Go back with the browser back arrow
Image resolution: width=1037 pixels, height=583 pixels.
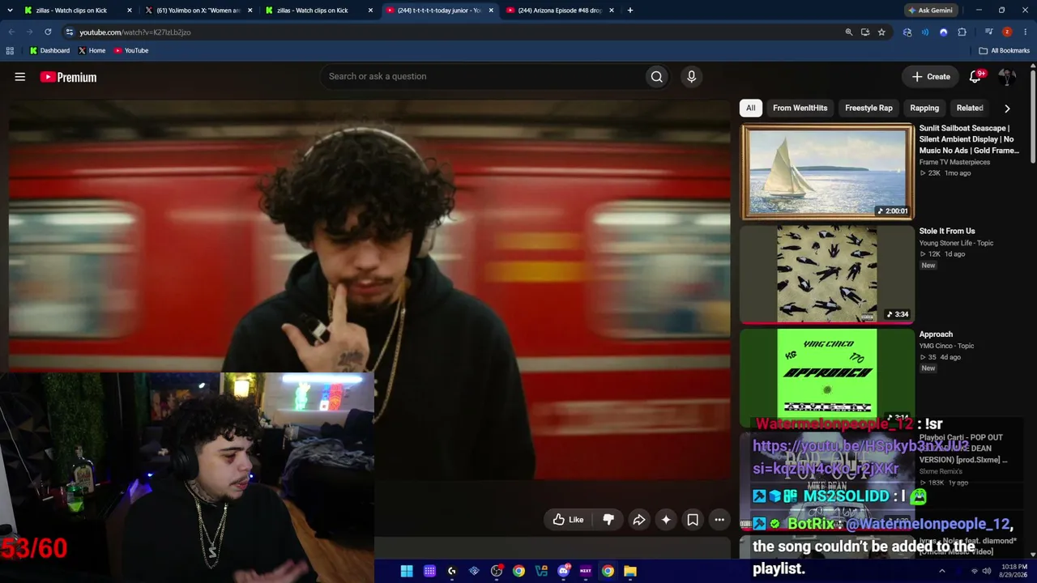pyautogui.click(x=11, y=32)
